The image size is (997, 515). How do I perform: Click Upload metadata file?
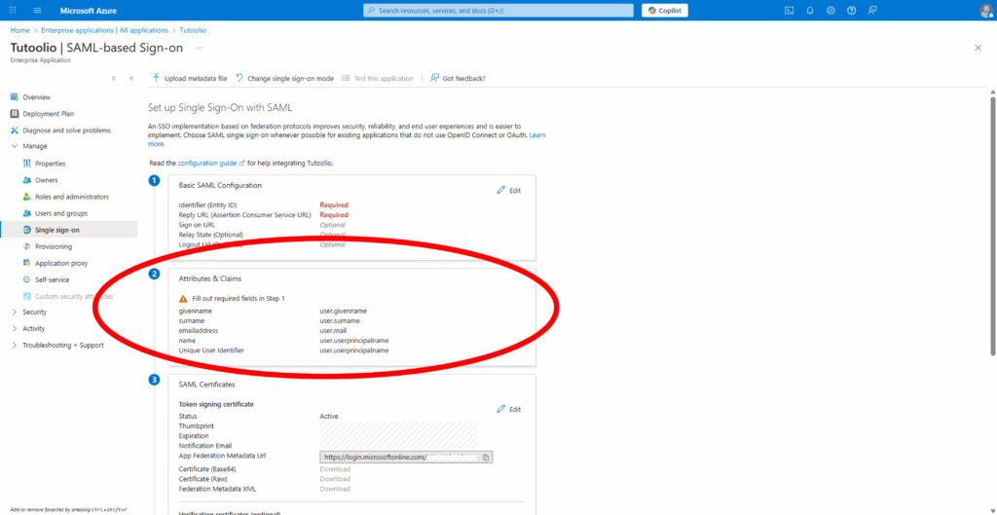(x=190, y=78)
